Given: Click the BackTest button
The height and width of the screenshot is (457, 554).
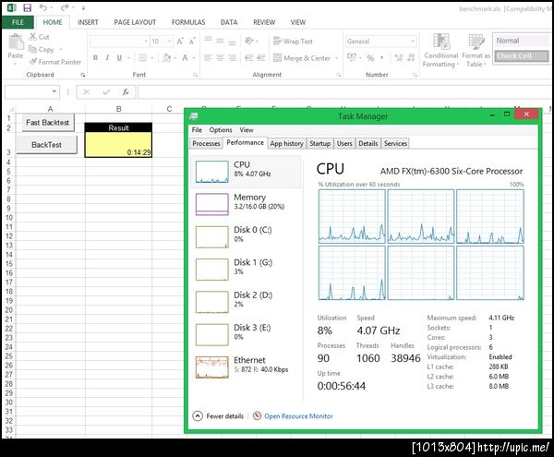Looking at the screenshot, I should pyautogui.click(x=47, y=145).
